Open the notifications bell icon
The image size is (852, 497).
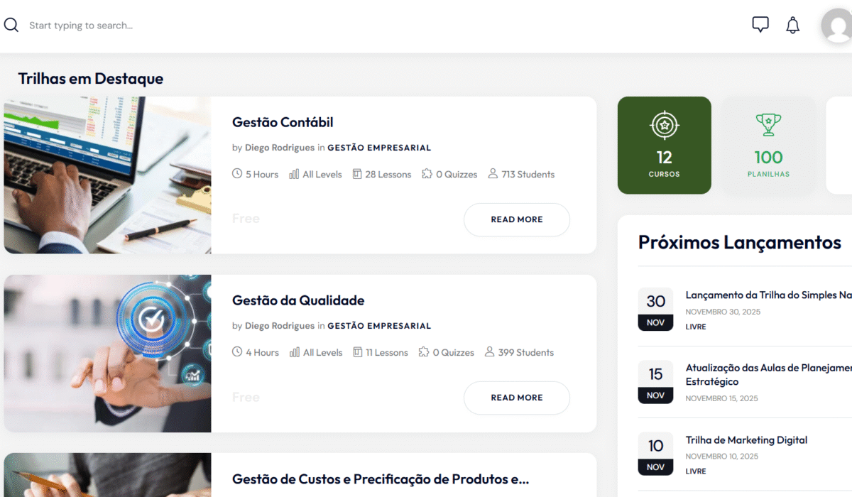pos(792,26)
